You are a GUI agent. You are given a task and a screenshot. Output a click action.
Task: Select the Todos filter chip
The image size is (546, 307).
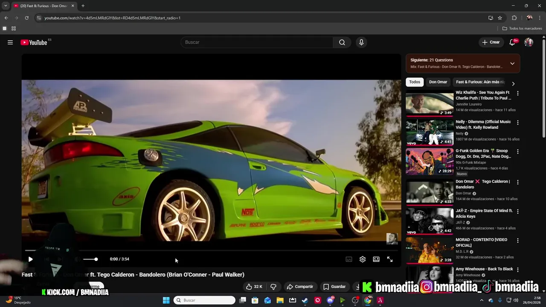[x=415, y=82]
